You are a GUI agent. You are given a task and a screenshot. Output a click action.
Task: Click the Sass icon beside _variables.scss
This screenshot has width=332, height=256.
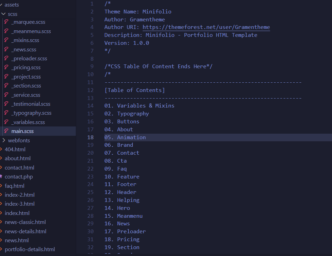[x=6, y=122]
